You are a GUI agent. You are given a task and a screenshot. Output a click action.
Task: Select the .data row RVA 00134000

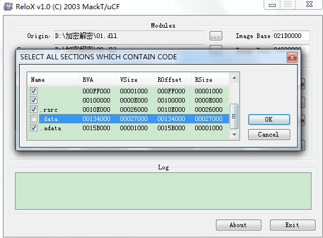[x=96, y=119]
